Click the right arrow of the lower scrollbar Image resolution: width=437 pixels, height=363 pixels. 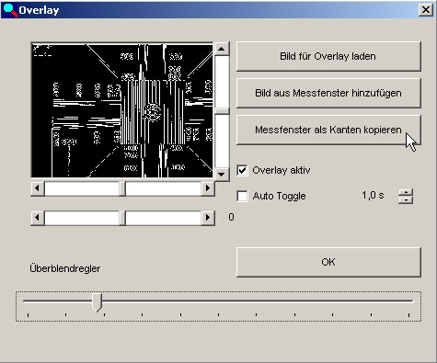(x=208, y=218)
